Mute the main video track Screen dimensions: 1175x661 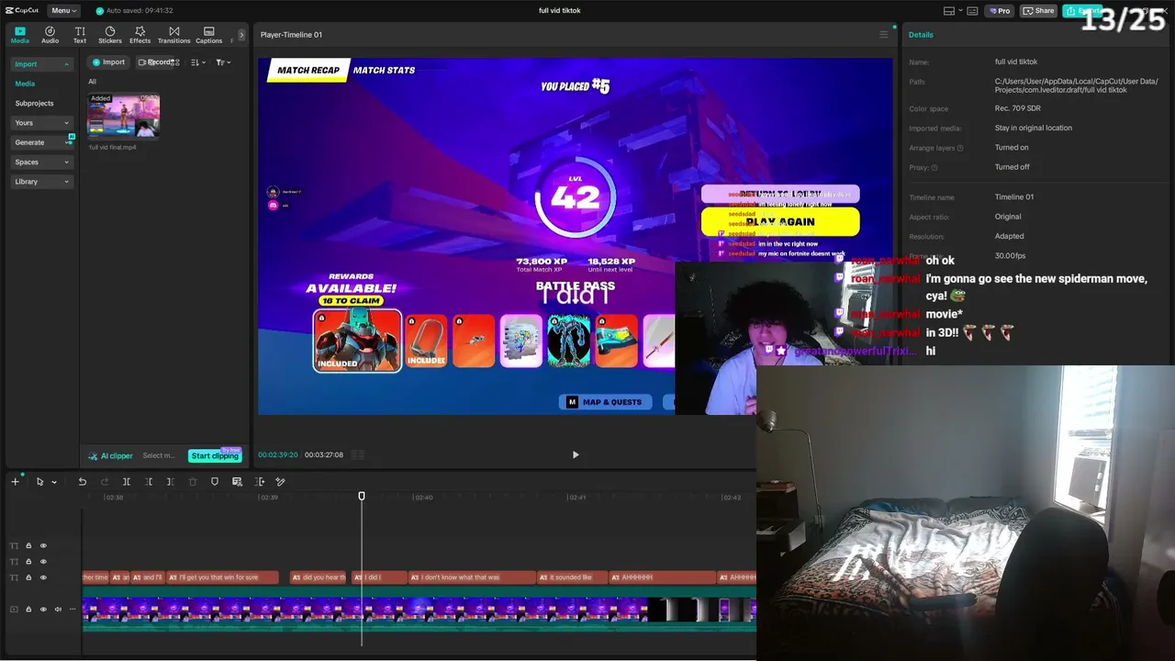[x=58, y=609]
